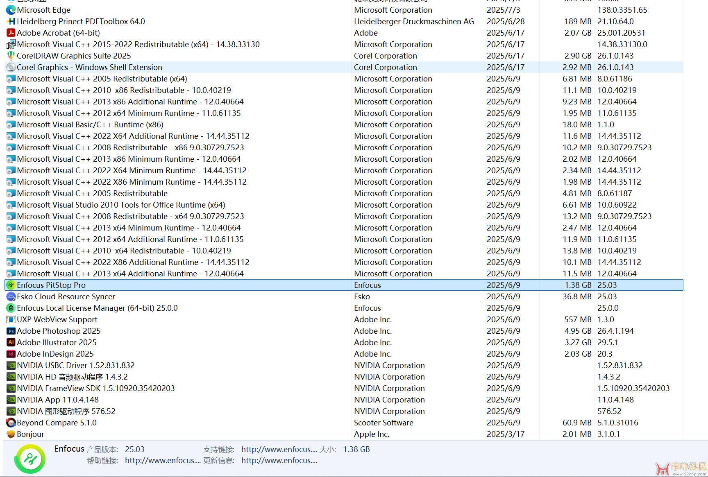708x477 pixels.
Task: Click the Esko Cloud Resource Syncer icon
Action: click(11, 296)
